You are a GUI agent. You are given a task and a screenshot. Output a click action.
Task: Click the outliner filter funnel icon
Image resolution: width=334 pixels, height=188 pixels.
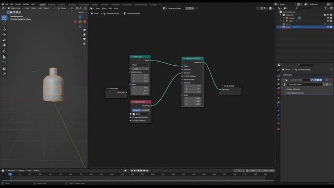(326, 8)
